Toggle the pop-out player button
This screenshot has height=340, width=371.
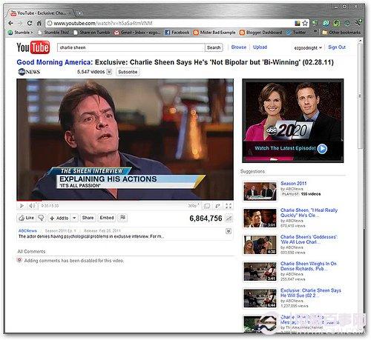click(217, 206)
